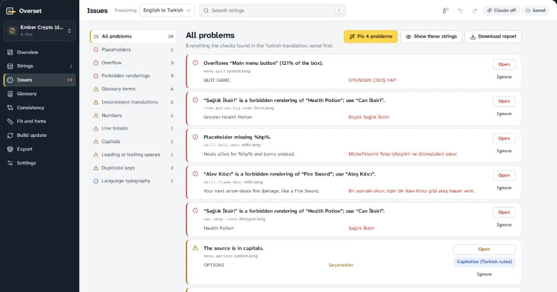Open the Consistency sidebar item
Image resolution: width=557 pixels, height=292 pixels.
[40, 108]
